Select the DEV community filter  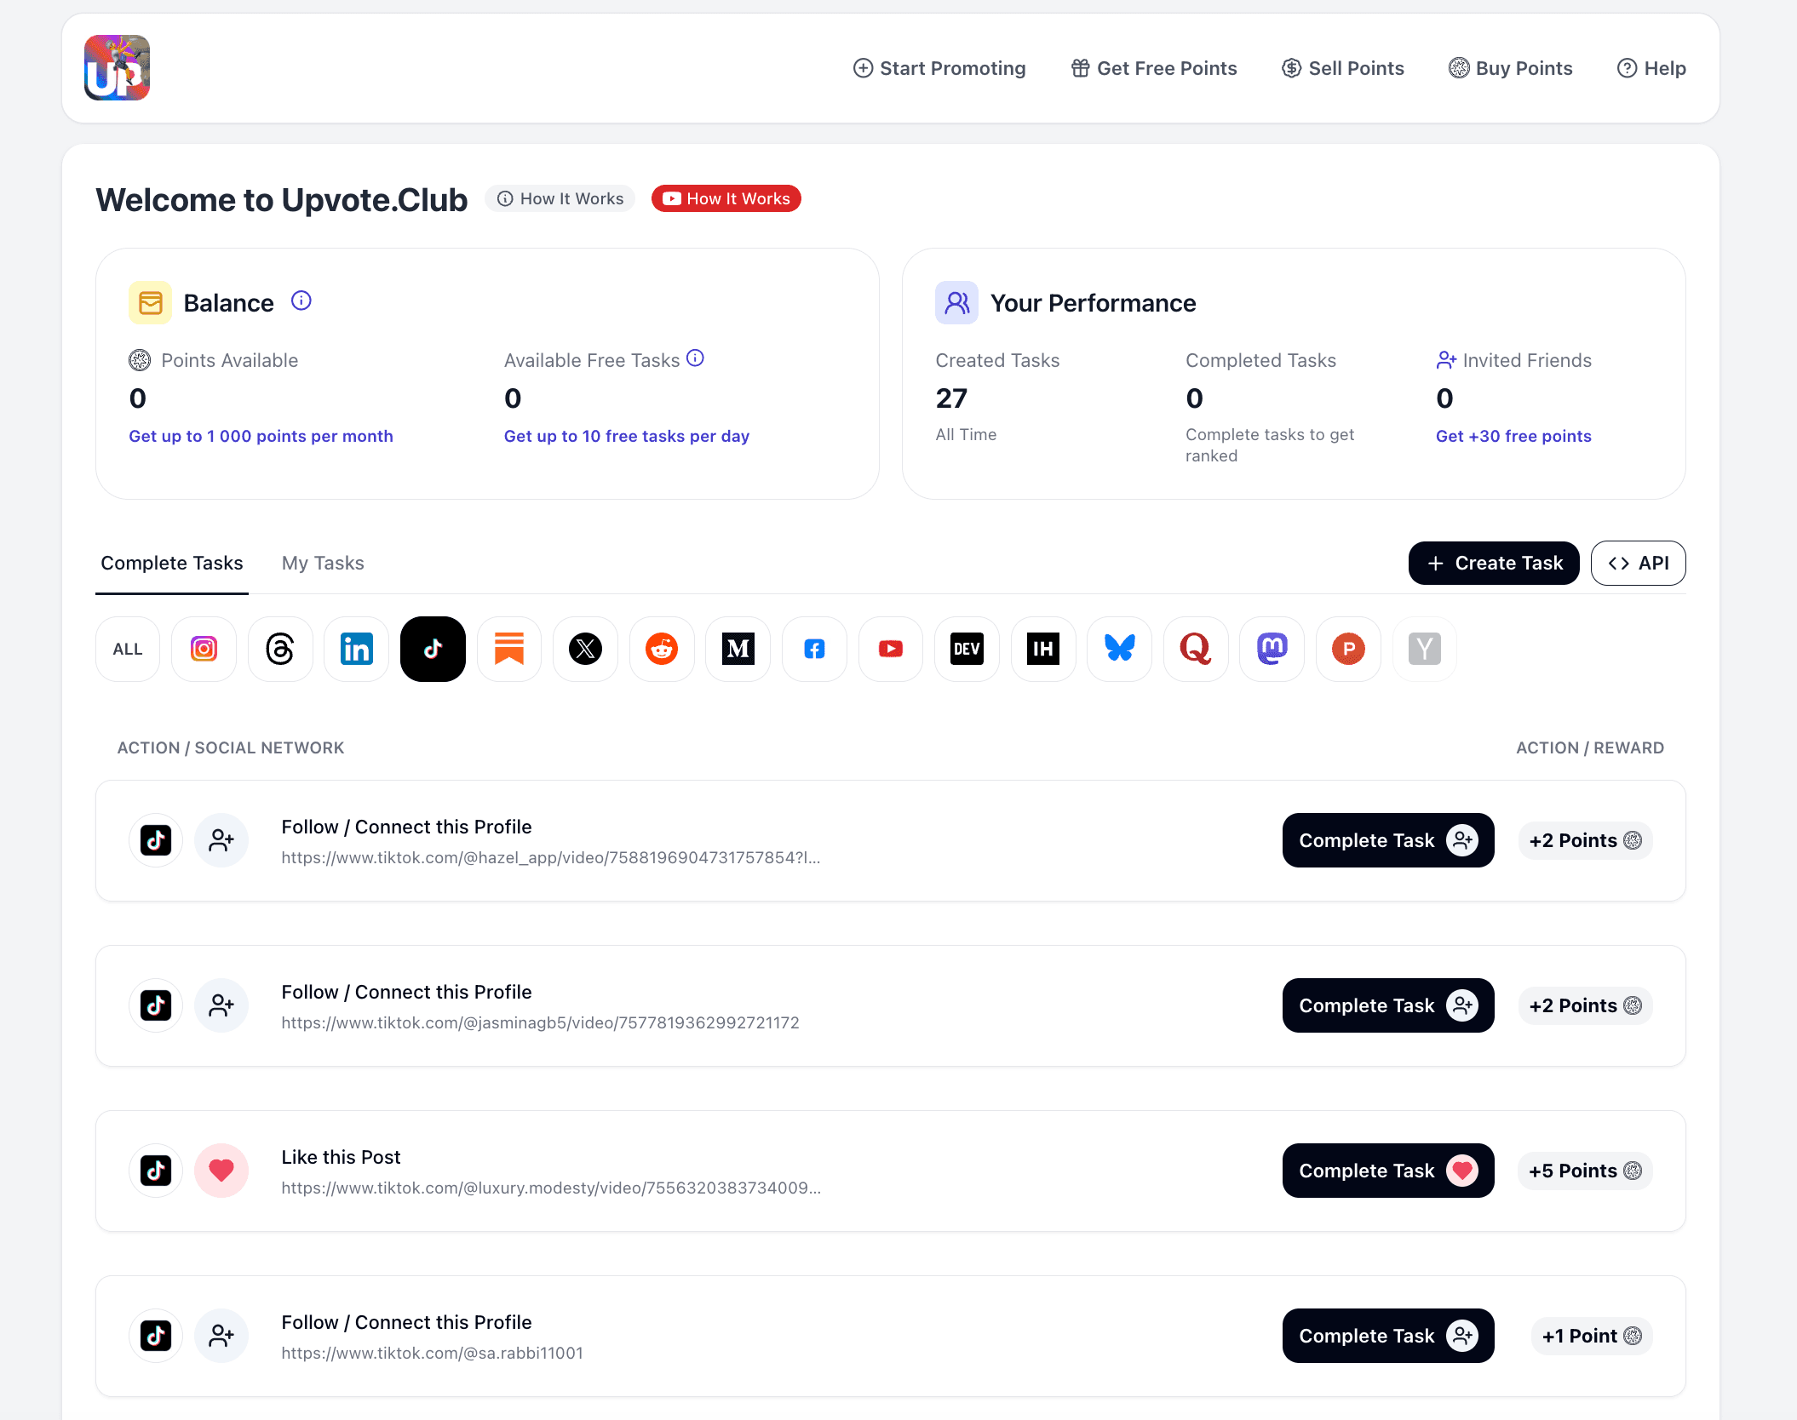pyautogui.click(x=967, y=649)
